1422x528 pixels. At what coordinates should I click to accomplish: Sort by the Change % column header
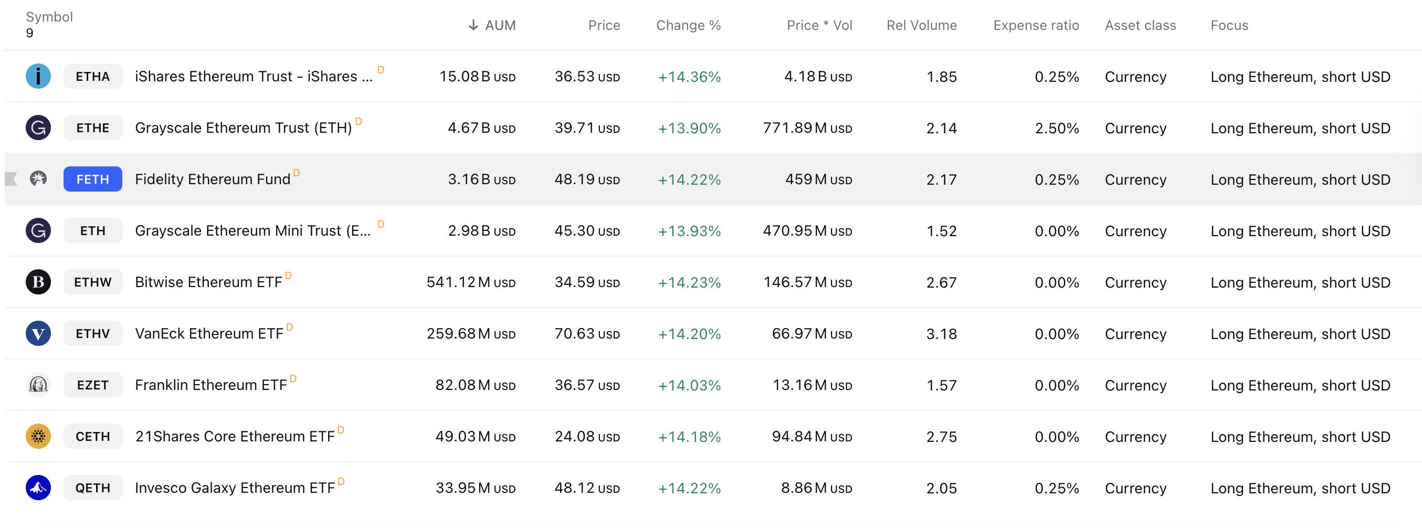click(688, 25)
